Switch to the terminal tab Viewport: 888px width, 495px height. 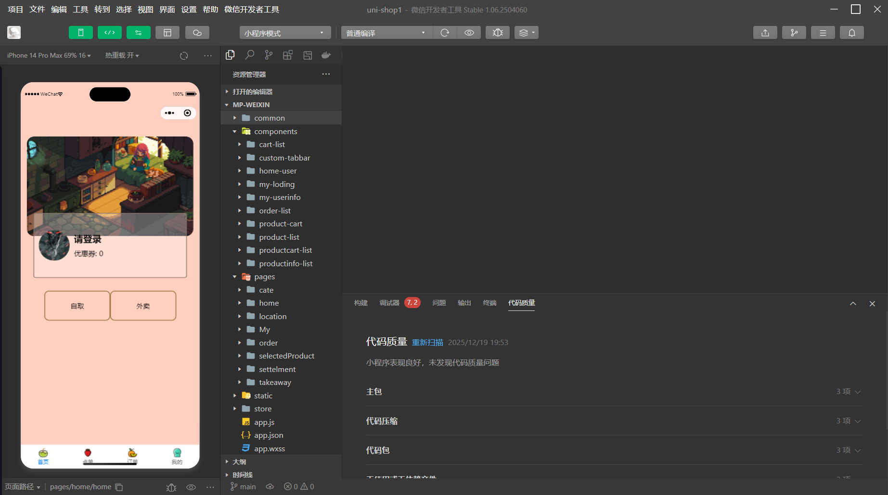(x=489, y=303)
